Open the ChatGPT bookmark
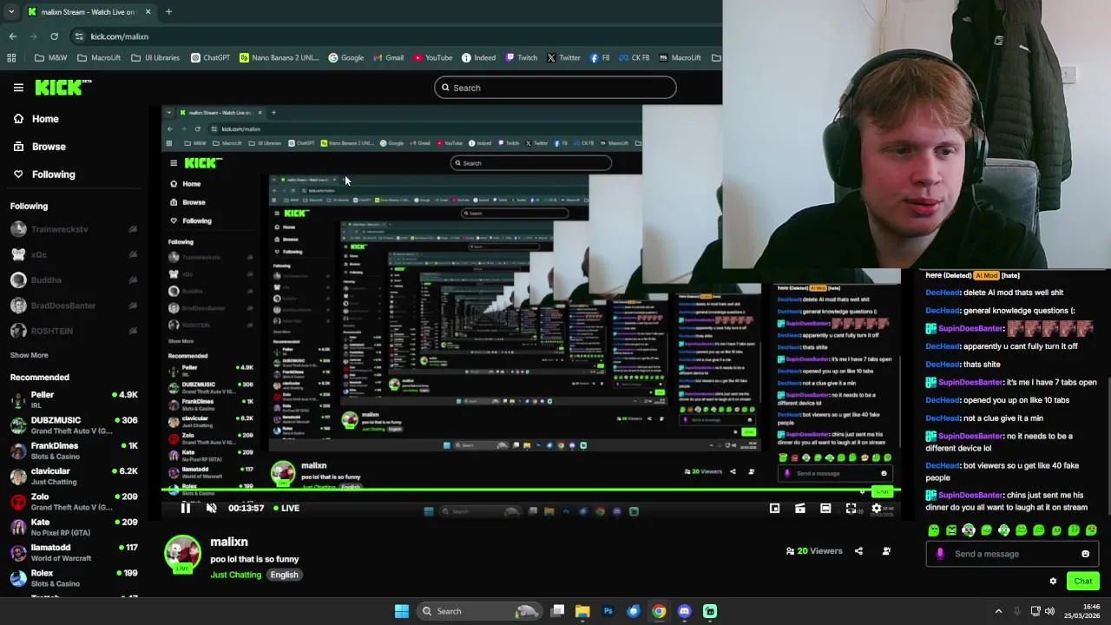This screenshot has width=1111, height=625. click(211, 58)
